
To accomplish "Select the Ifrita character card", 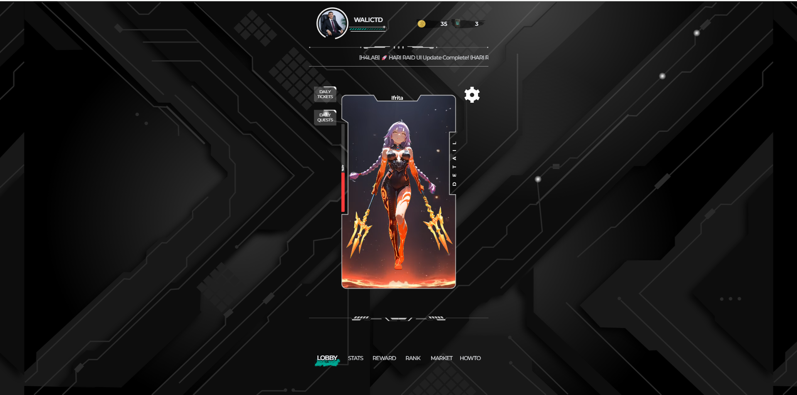I will coord(399,192).
